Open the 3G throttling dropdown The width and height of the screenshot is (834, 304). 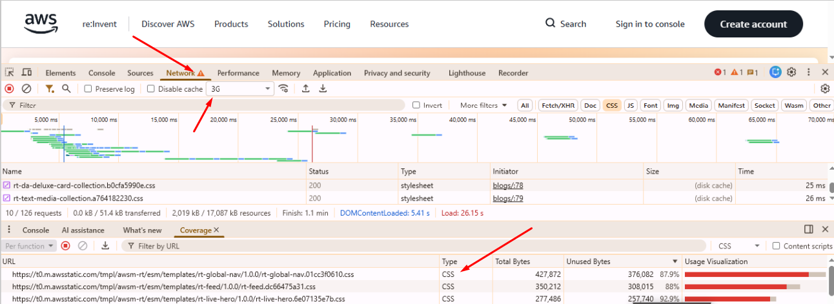click(x=240, y=89)
